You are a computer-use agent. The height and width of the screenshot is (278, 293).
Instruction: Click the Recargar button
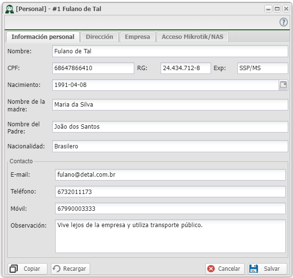point(70,269)
